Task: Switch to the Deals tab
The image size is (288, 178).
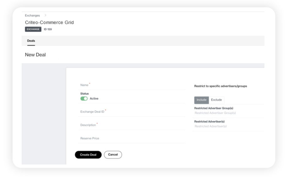Action: click(31, 41)
